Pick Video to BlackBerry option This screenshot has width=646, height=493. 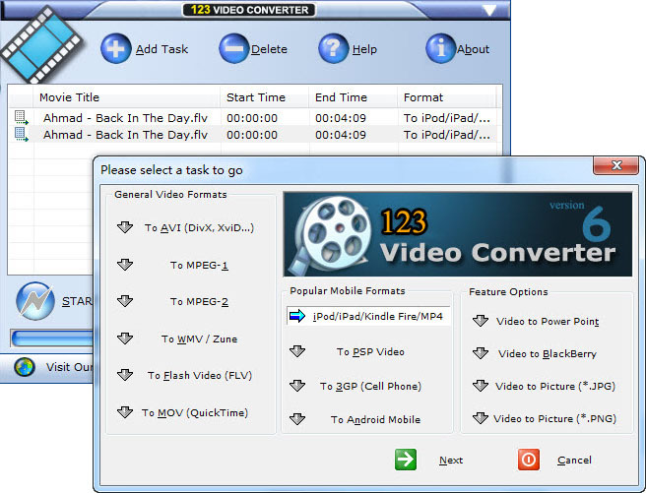[x=548, y=354]
